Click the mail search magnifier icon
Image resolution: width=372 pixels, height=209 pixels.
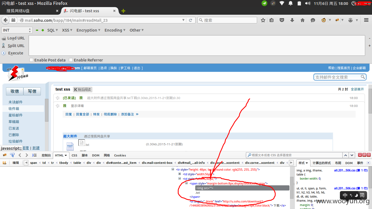[x=363, y=77]
